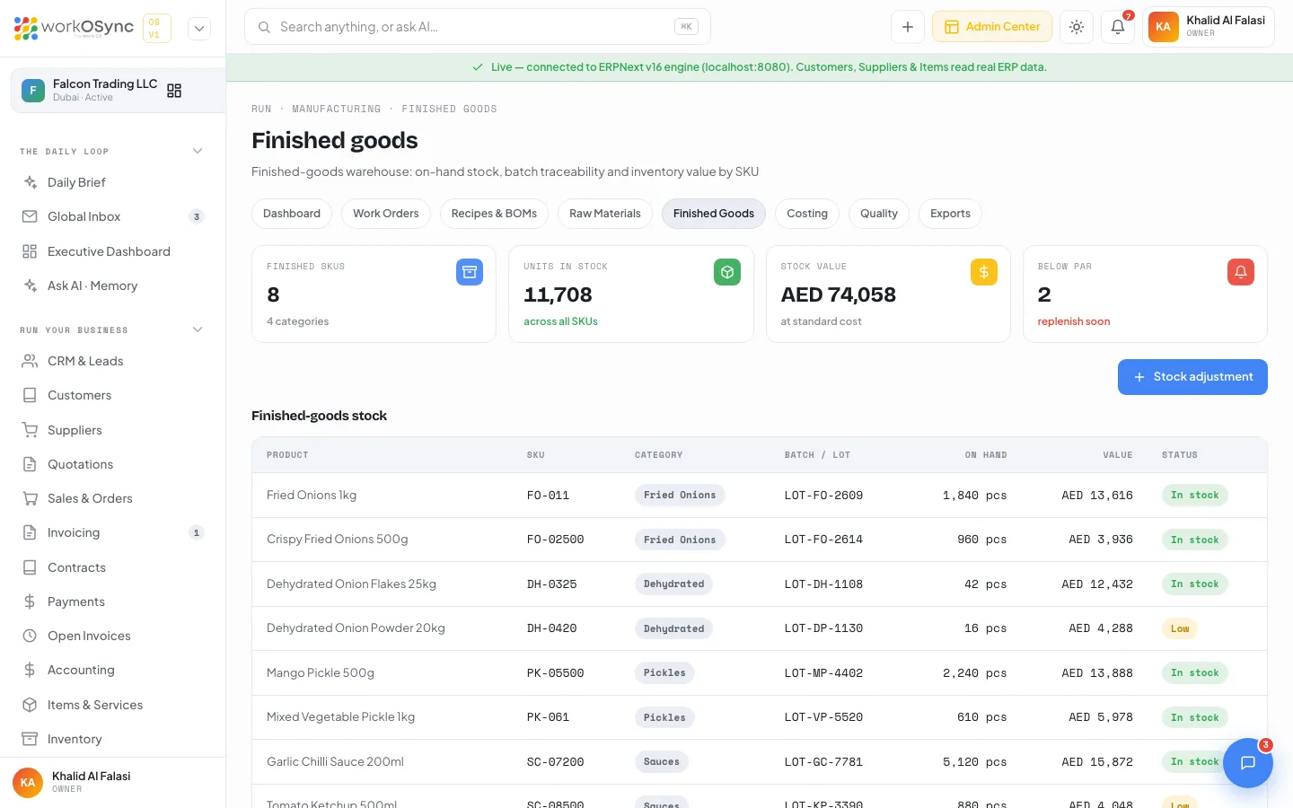Open Open Invoices clock item

tap(113, 636)
